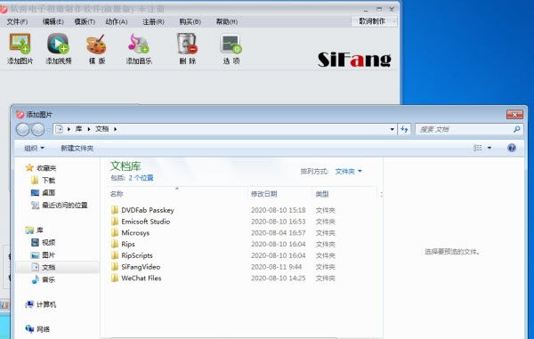This screenshot has width=534, height=339.
Task: Open the 排列方式 文件夹 dropdown
Action: [348, 171]
